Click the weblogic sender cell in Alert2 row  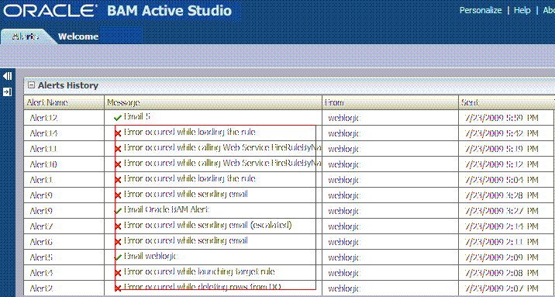coord(391,288)
